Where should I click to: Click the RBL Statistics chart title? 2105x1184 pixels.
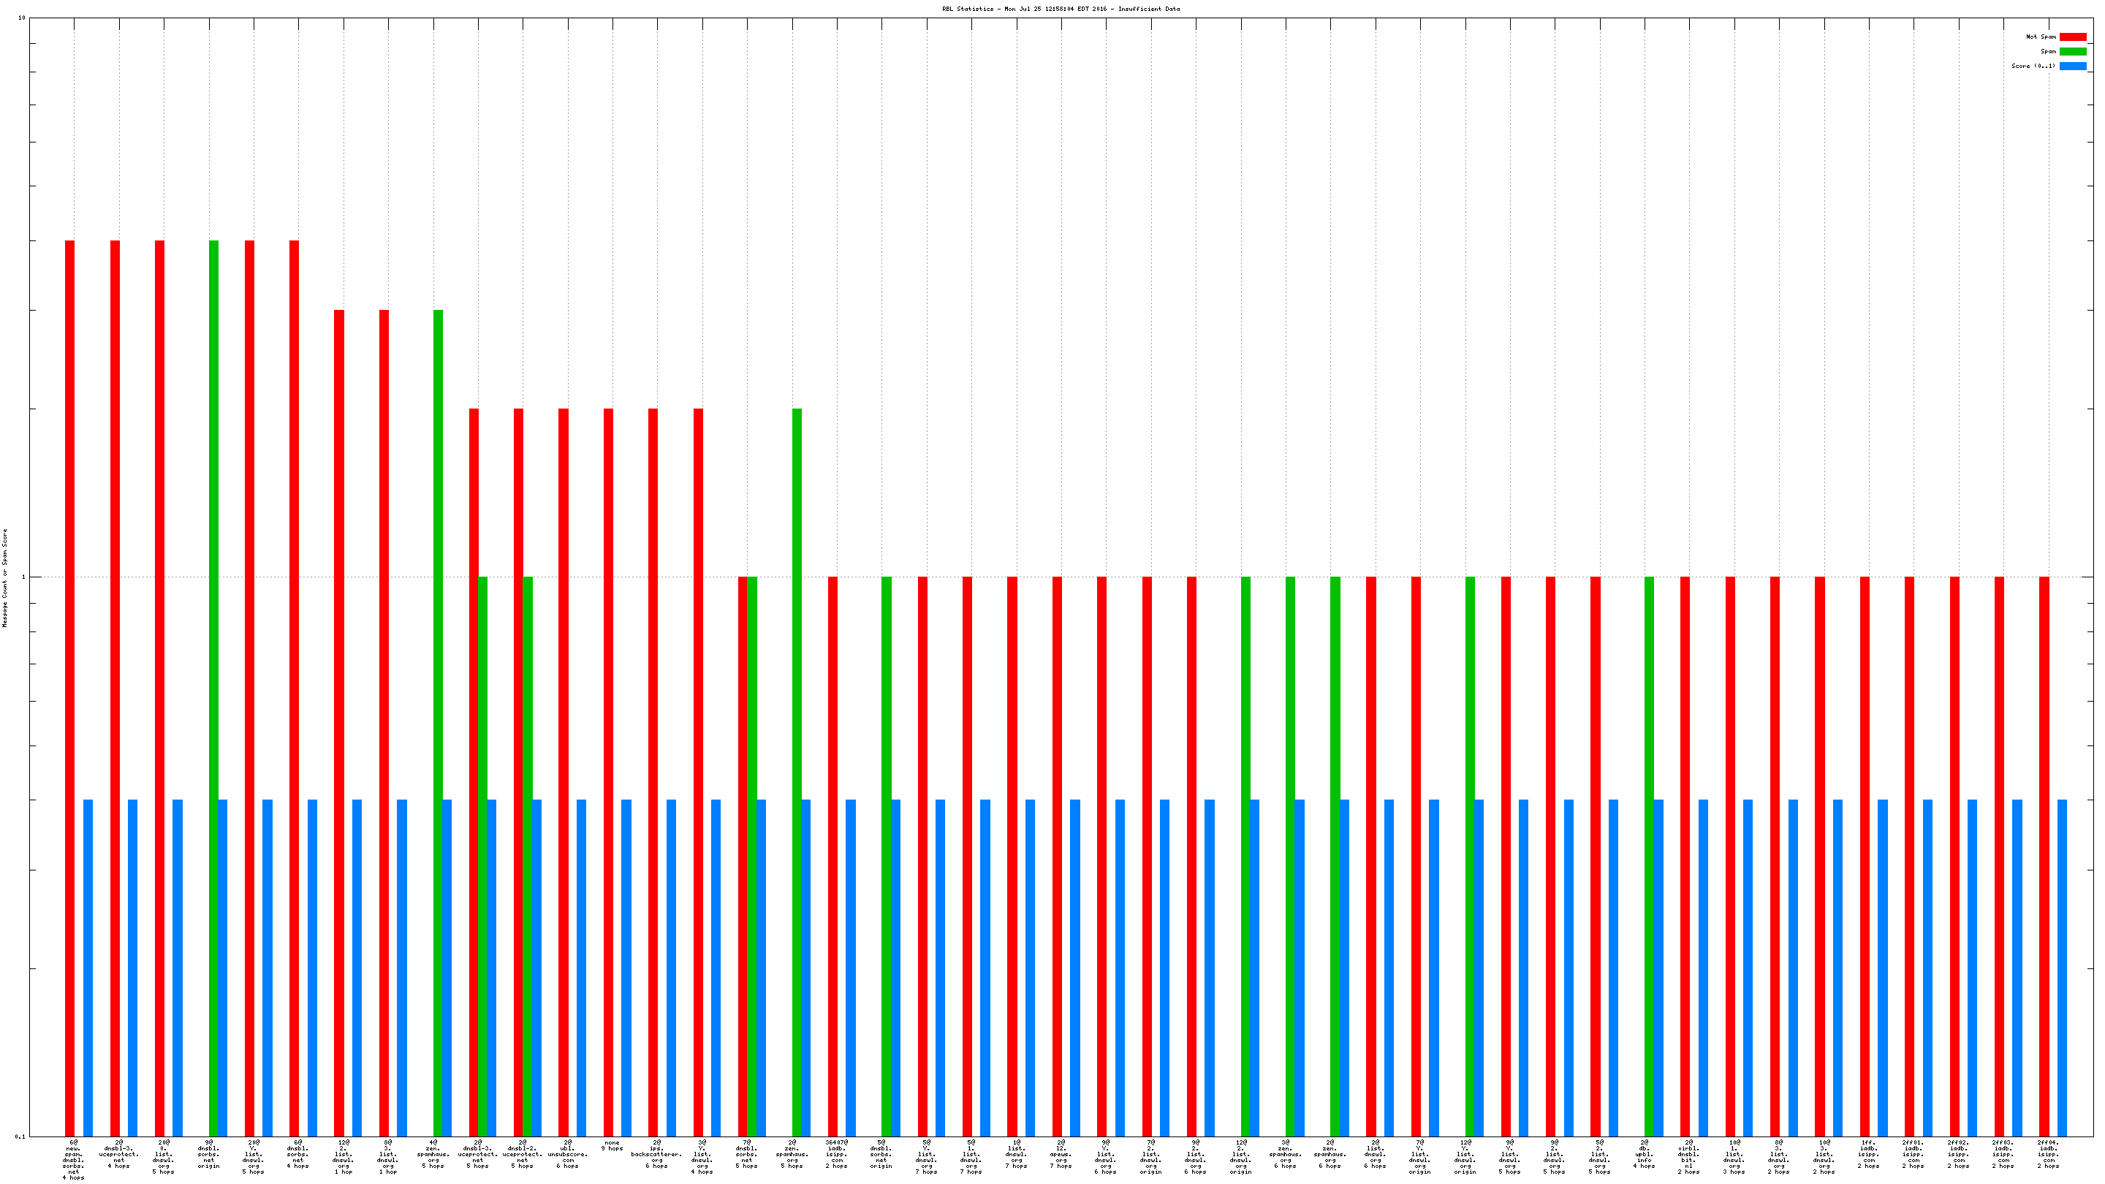coord(1061,9)
